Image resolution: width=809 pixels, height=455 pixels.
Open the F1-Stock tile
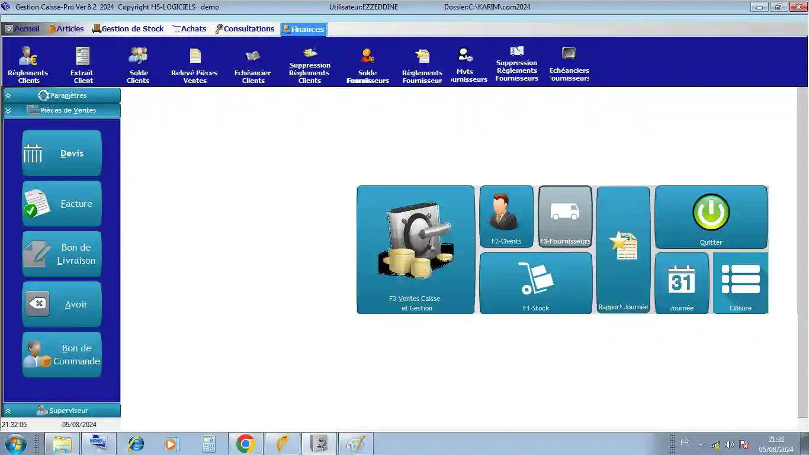point(535,283)
